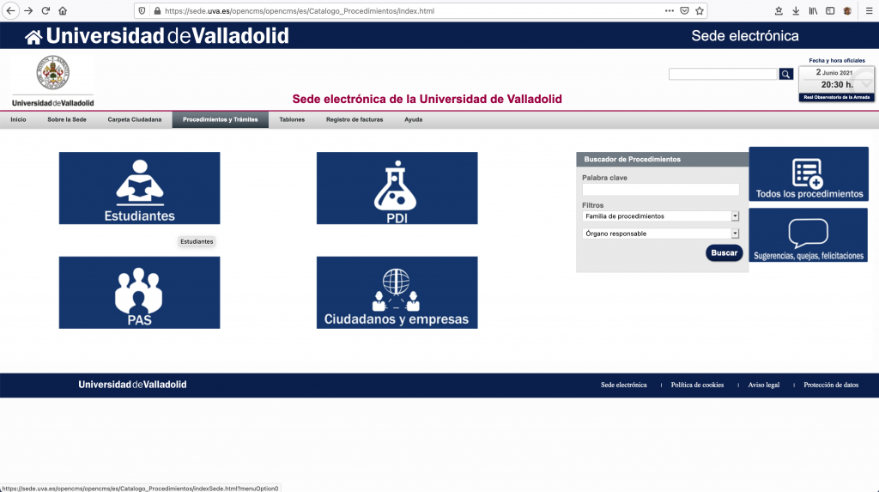The height and width of the screenshot is (492, 879).
Task: Click the browser forward arrow
Action: pyautogui.click(x=28, y=10)
